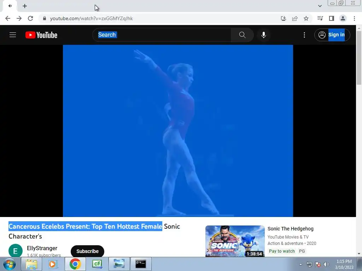
Task: Click the site lock icon in address bar
Action: point(45,18)
